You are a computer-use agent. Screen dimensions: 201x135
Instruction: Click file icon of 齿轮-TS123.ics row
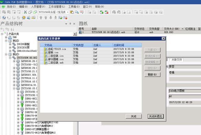(46, 49)
